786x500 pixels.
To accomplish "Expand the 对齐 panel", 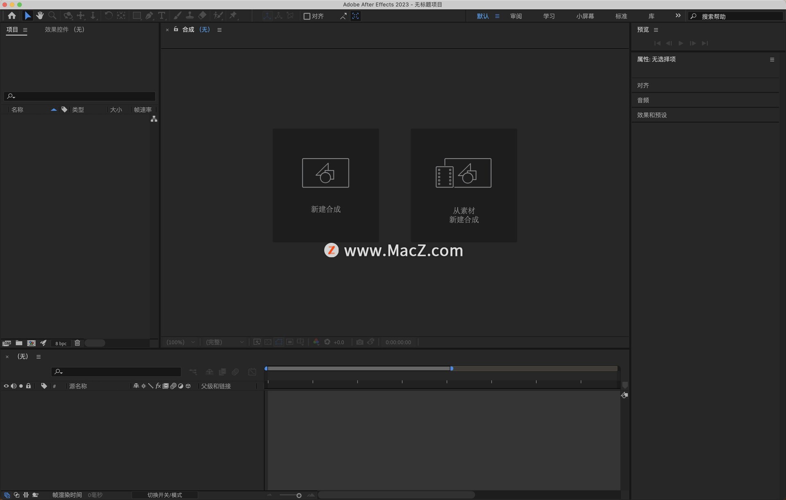I will pyautogui.click(x=705, y=85).
